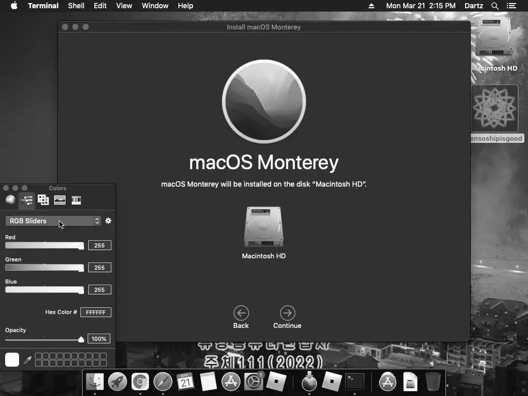Open System Preferences from the Dock

coord(253,382)
